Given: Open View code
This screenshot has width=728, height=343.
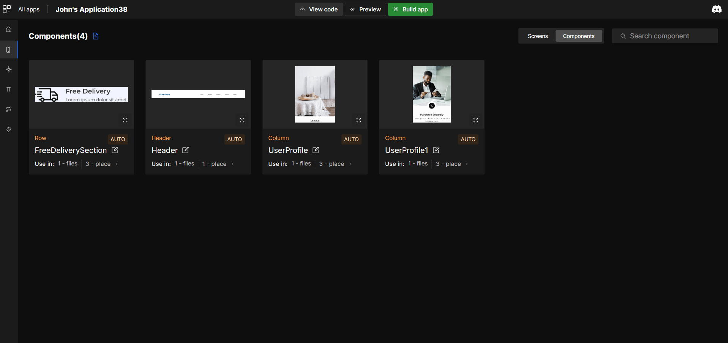Looking at the screenshot, I should pyautogui.click(x=318, y=9).
